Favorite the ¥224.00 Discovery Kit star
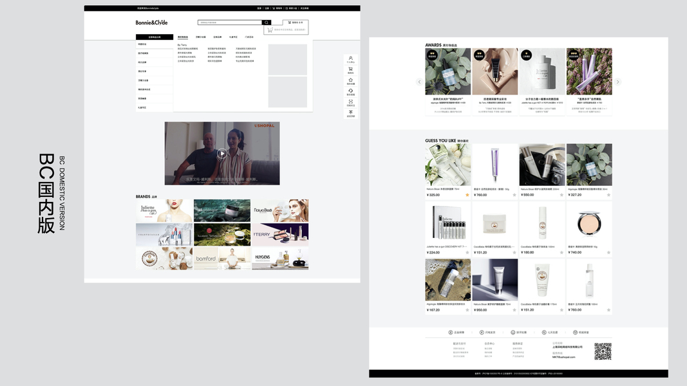Image resolution: width=687 pixels, height=386 pixels. click(x=467, y=252)
